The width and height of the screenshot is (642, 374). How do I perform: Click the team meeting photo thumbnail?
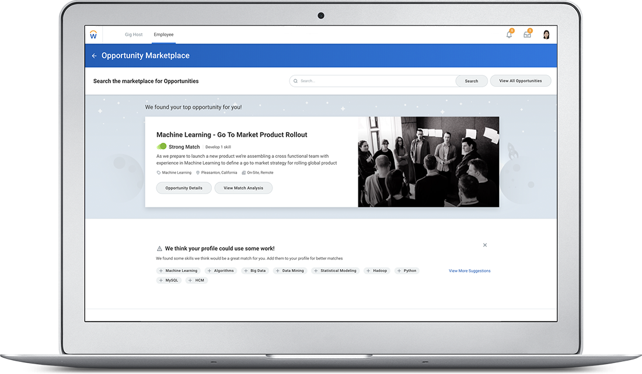pos(428,162)
